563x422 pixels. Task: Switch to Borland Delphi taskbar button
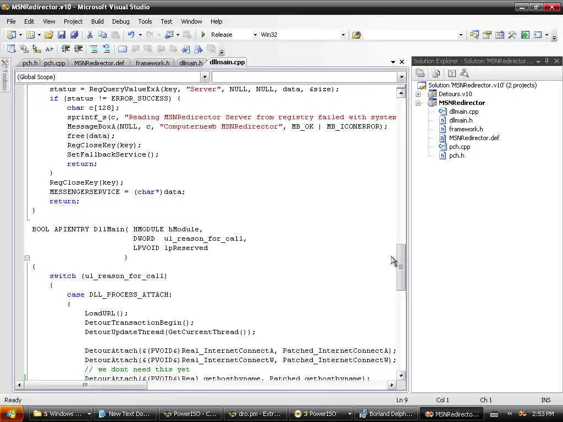(x=387, y=414)
